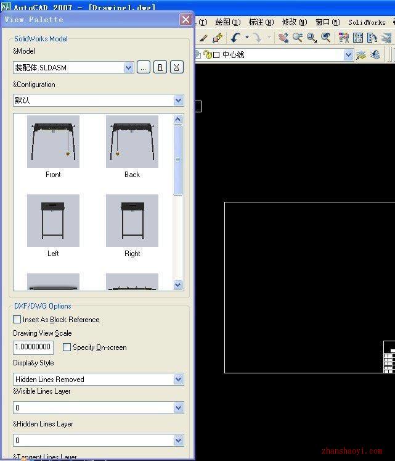Activate the Zoom Realtime magnifier icon

coord(298,38)
